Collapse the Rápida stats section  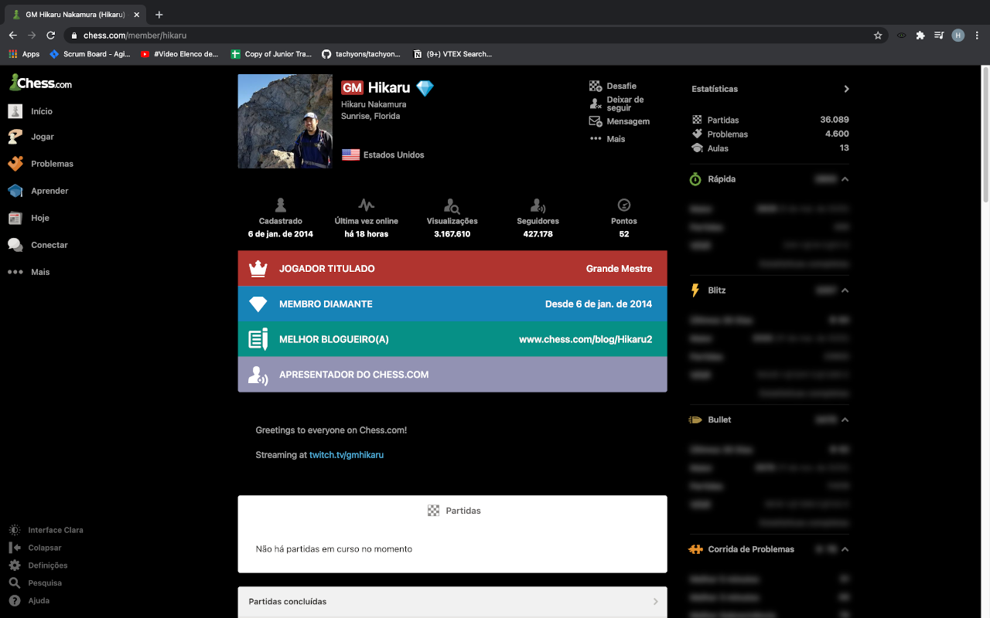[845, 179]
